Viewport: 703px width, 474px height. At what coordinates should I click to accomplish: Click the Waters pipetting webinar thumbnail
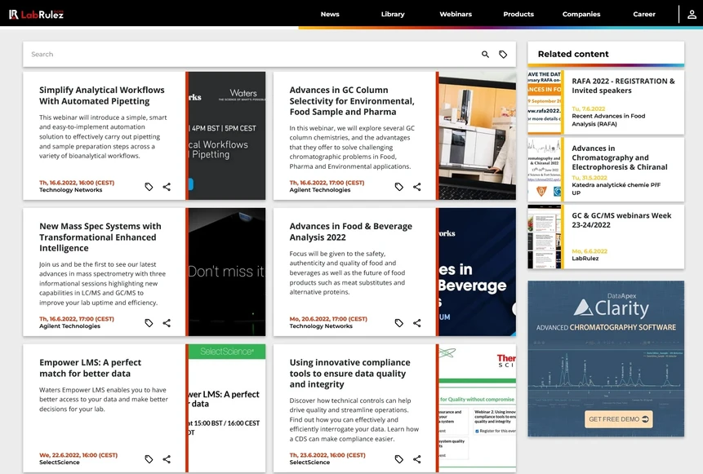pos(227,135)
